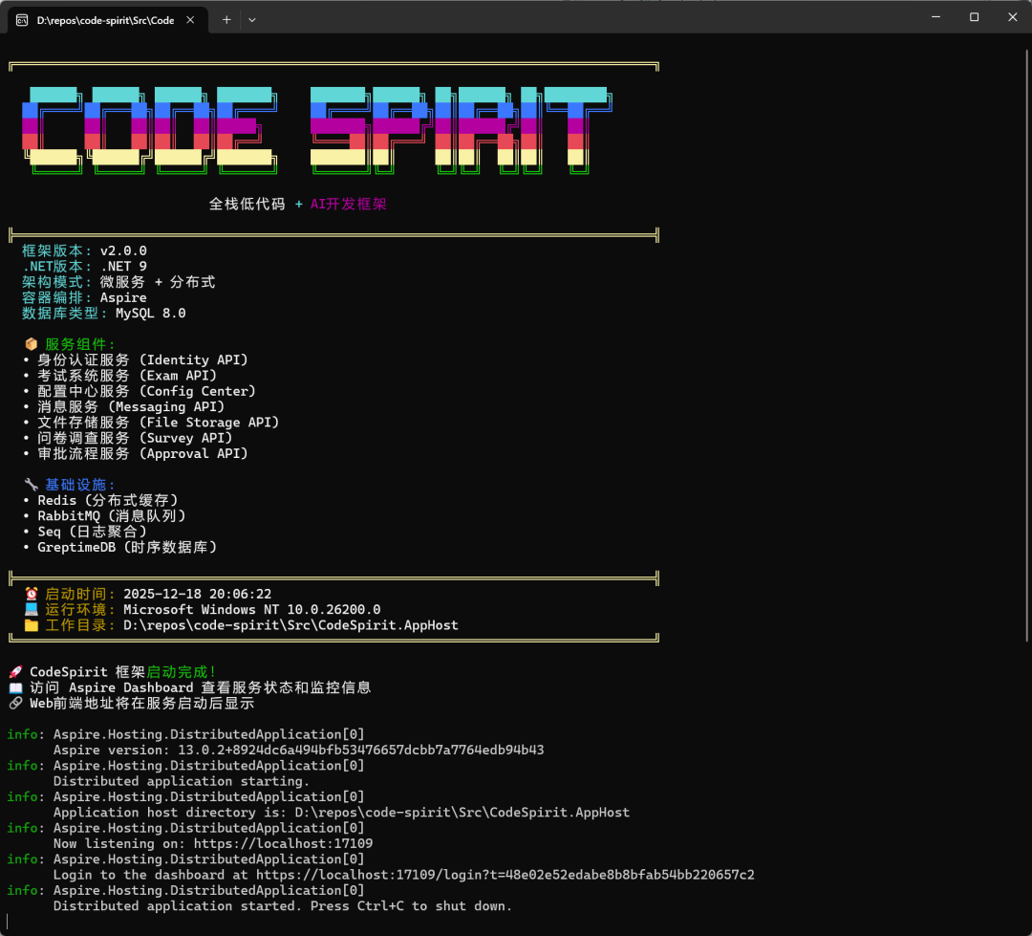Click the '微服务 + 分布式' value
1032x936 pixels.
(158, 282)
